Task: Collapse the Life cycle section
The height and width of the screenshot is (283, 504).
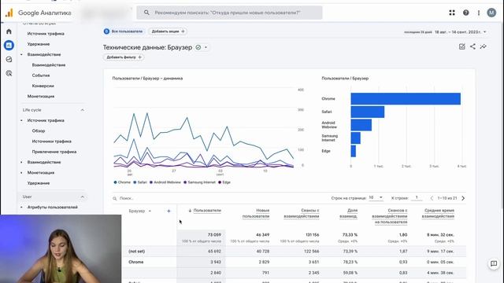Action: pos(82,110)
